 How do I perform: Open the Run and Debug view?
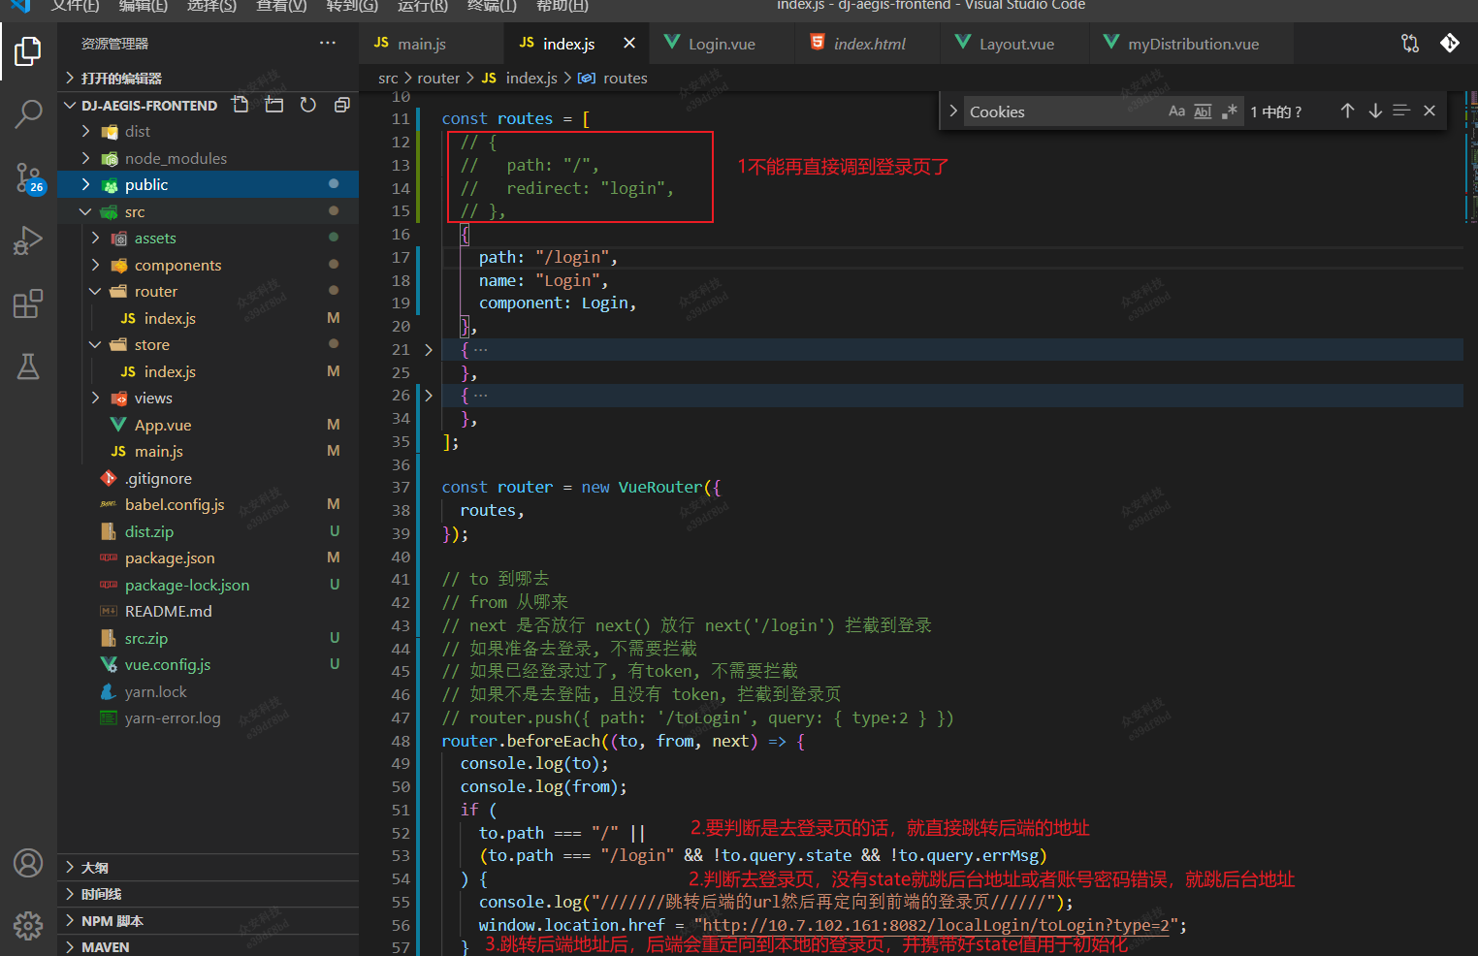click(x=28, y=240)
